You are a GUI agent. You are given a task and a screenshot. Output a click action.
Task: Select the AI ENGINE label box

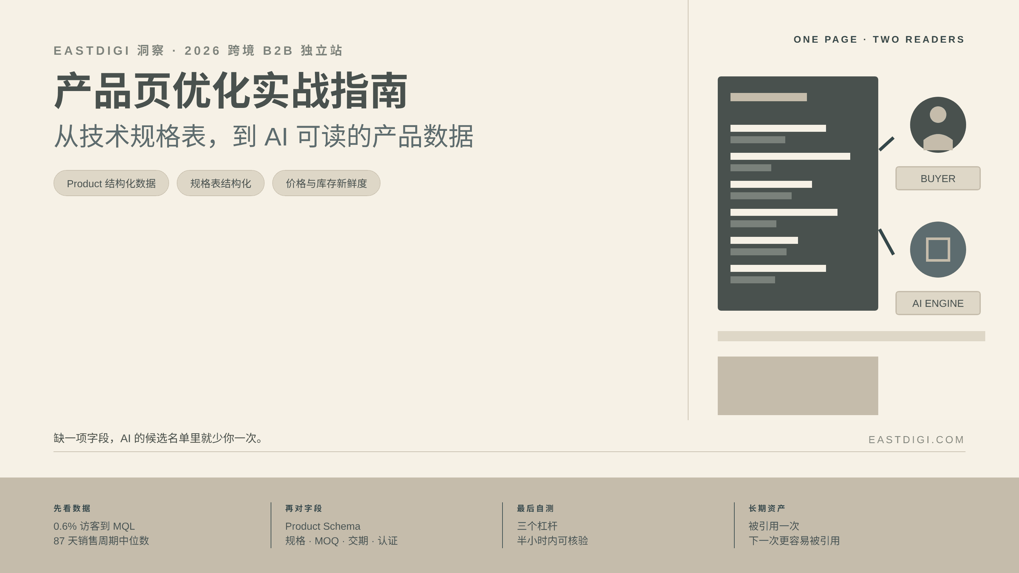pos(937,303)
